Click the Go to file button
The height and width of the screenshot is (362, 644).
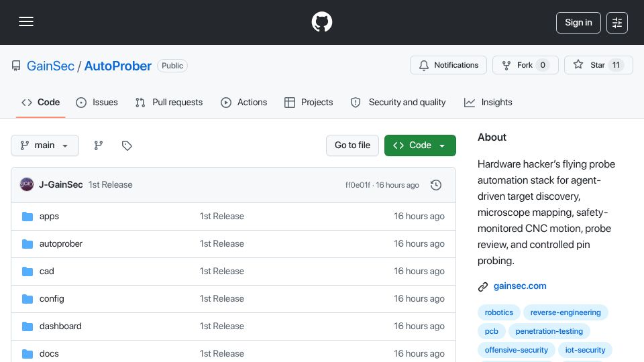(x=352, y=145)
